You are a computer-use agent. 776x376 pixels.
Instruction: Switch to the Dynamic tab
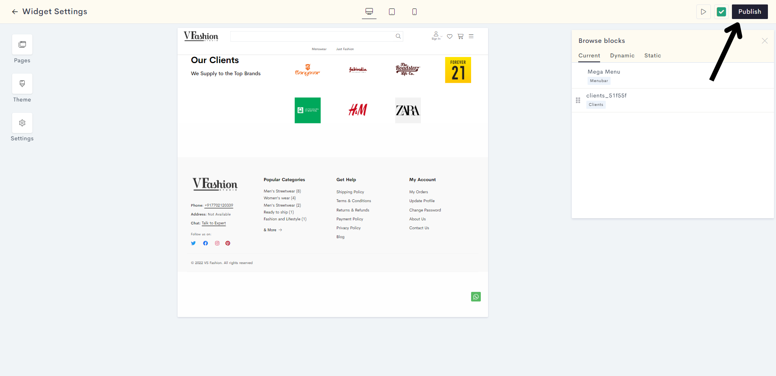[622, 56]
